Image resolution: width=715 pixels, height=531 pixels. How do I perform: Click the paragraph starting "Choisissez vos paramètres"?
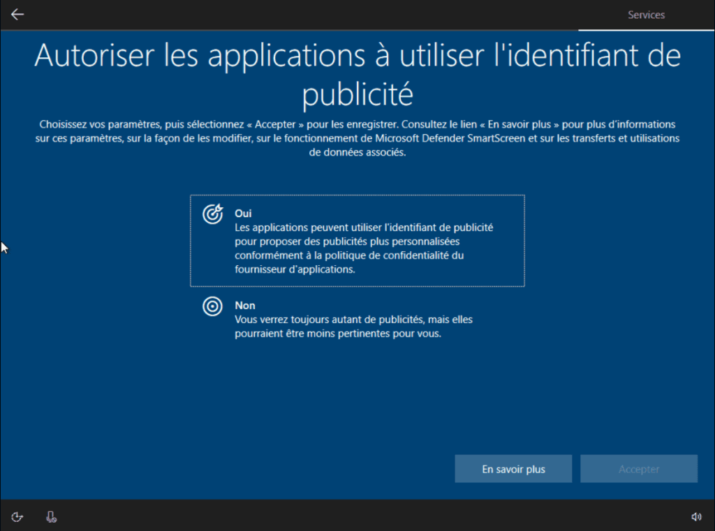point(357,138)
